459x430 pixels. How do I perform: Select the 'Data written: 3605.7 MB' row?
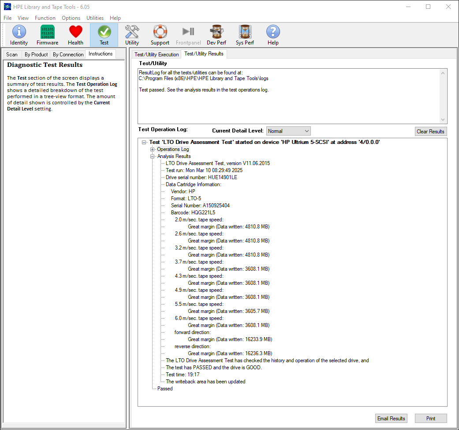click(x=229, y=311)
